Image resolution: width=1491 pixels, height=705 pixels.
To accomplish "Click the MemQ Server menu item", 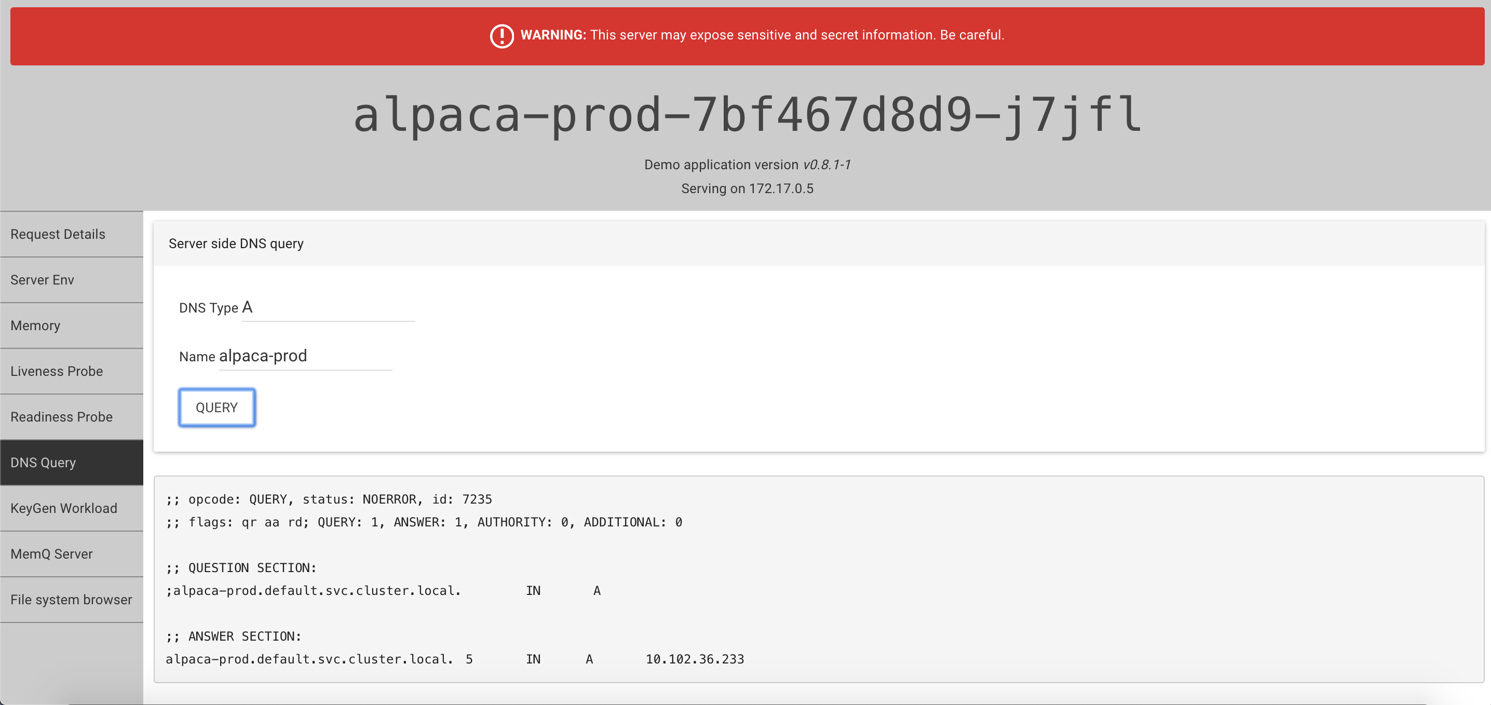I will 71,553.
